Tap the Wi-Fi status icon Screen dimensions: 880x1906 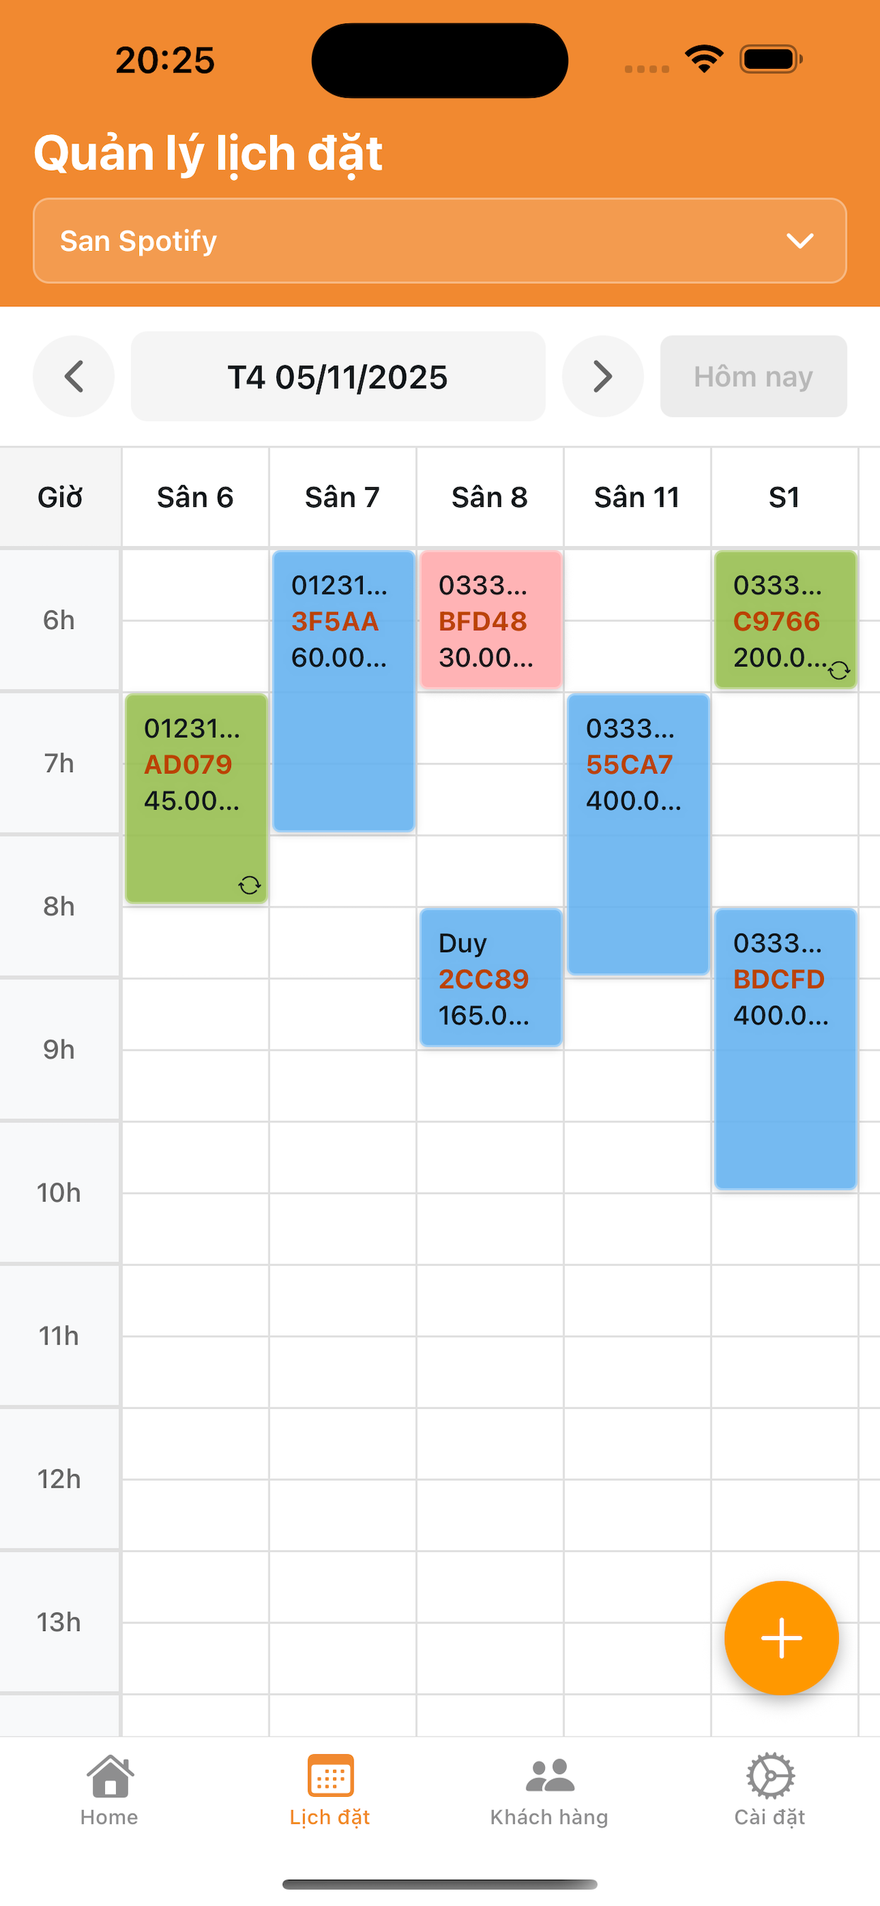coord(704,59)
